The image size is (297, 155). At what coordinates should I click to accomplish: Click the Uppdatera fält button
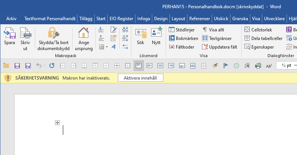220,47
